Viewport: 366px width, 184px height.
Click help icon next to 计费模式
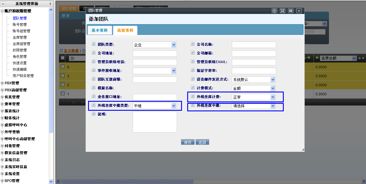(x=193, y=87)
